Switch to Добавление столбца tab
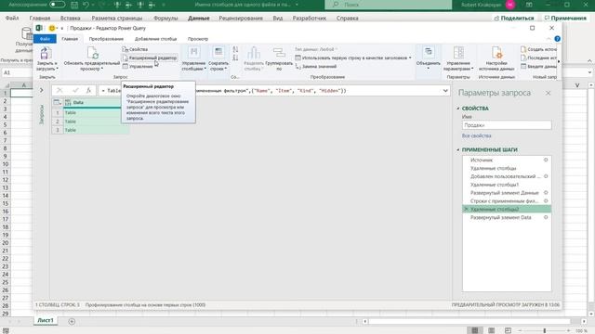Image resolution: width=595 pixels, height=334 pixels. pyautogui.click(x=155, y=39)
